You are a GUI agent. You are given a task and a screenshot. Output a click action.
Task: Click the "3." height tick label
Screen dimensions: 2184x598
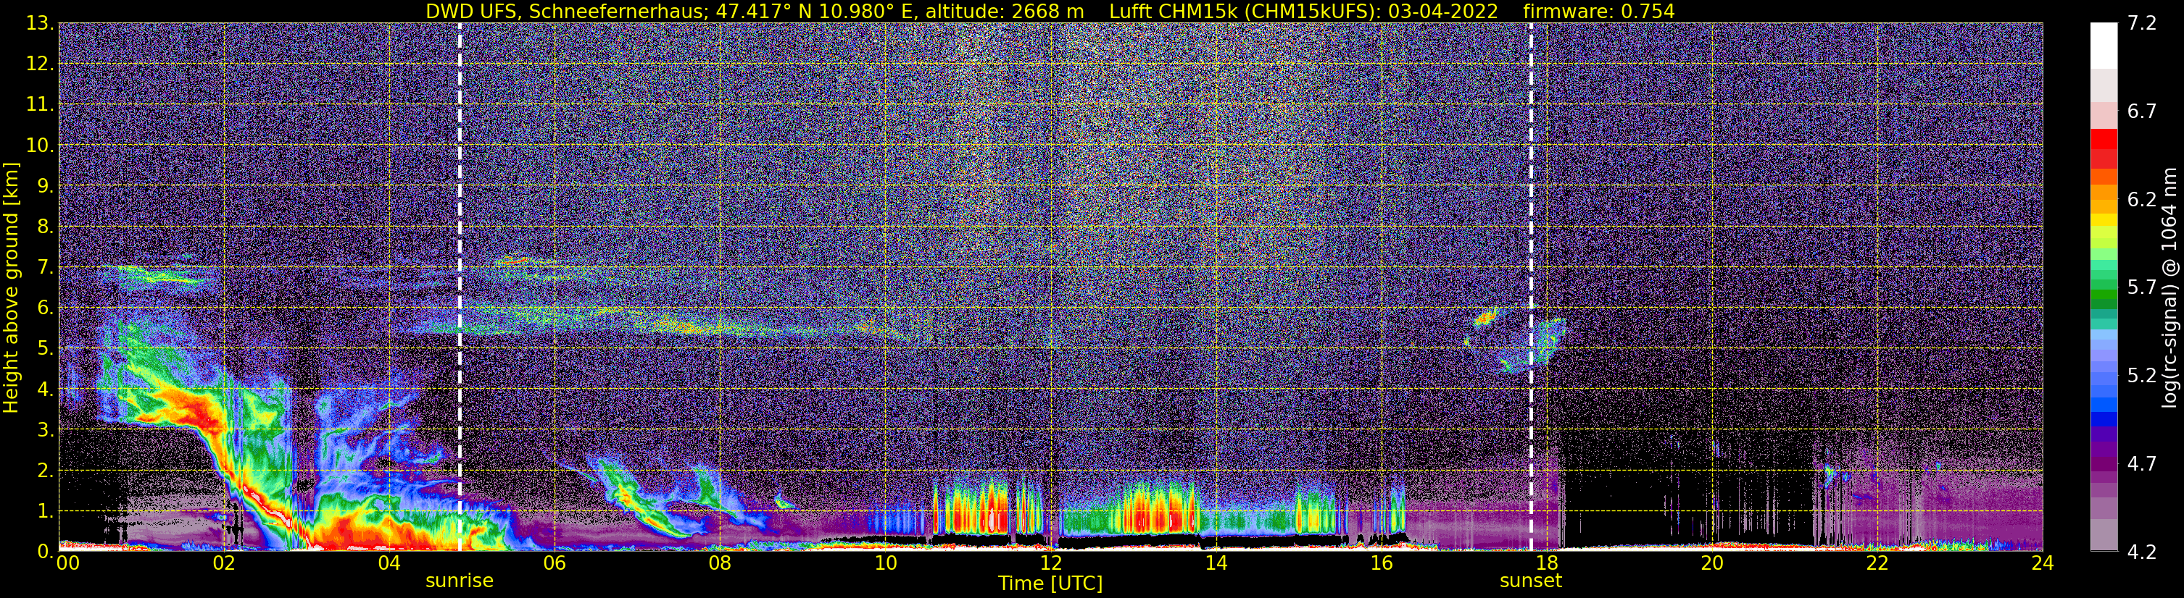tap(44, 430)
